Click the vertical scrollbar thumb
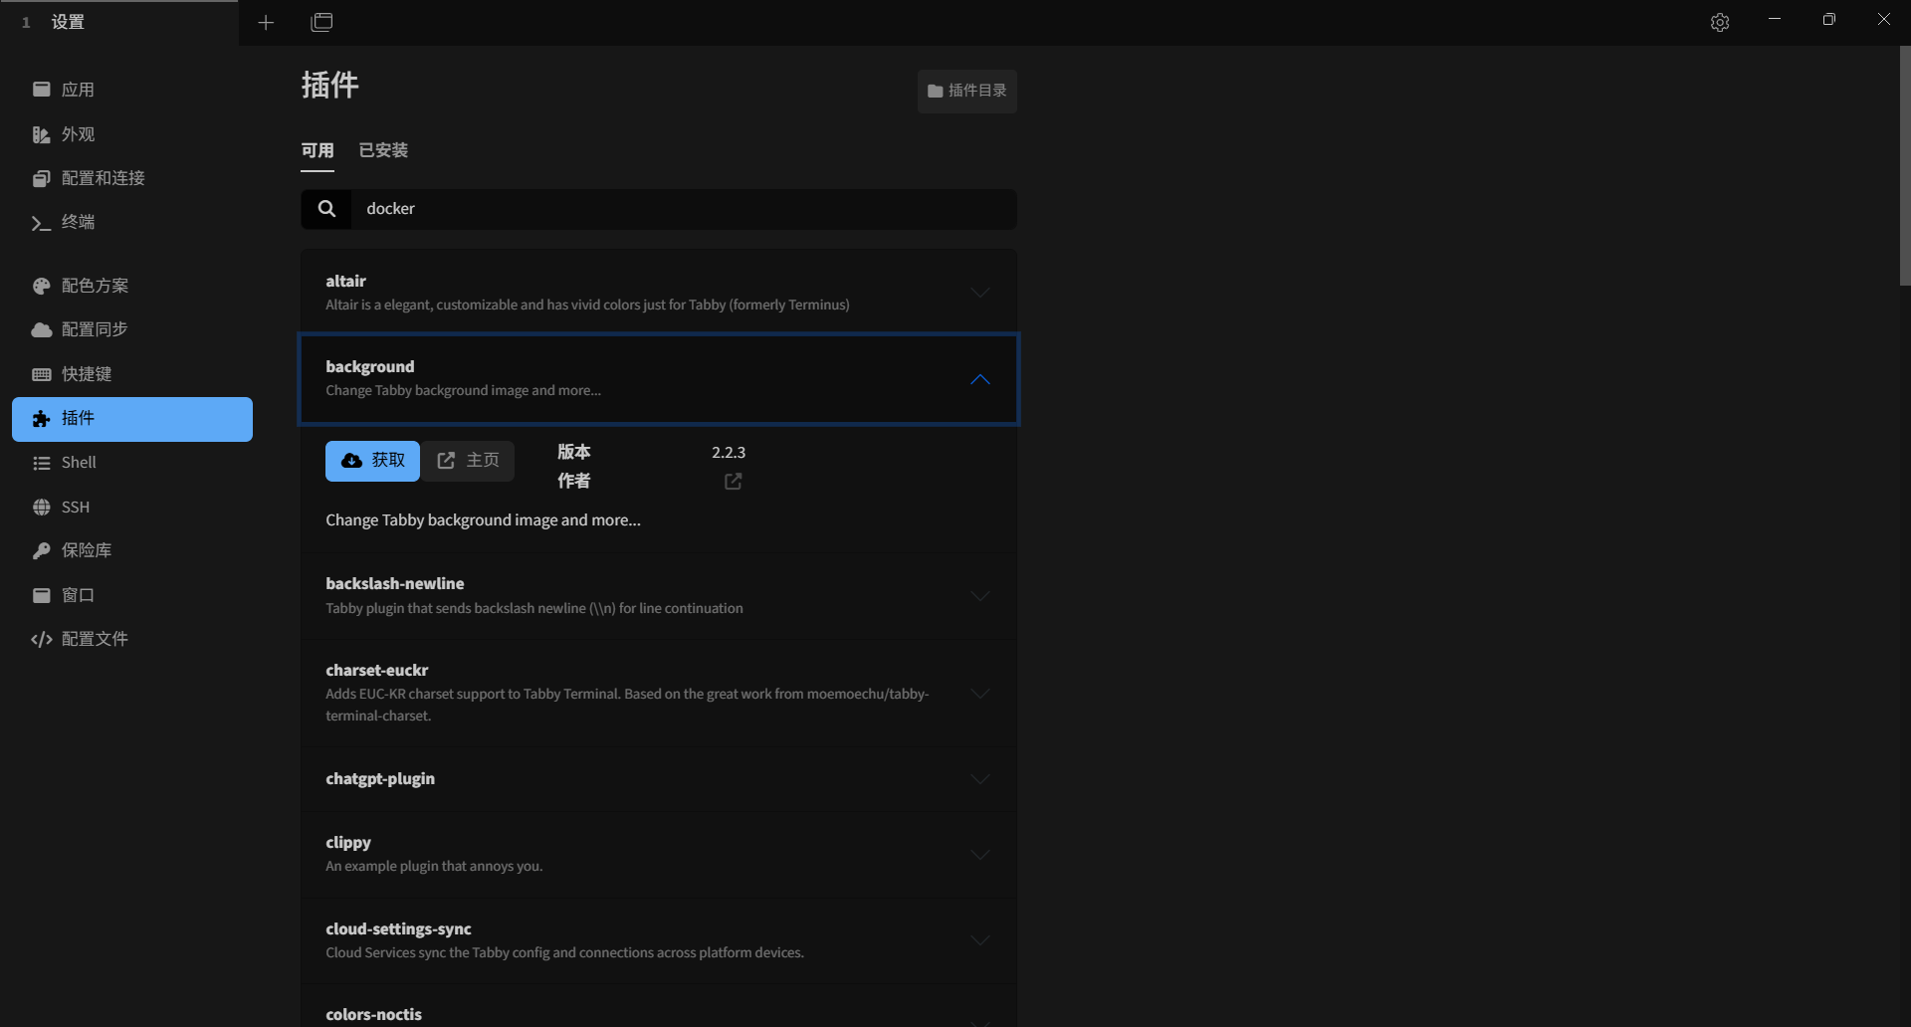Viewport: 1911px width, 1027px height. [1904, 165]
